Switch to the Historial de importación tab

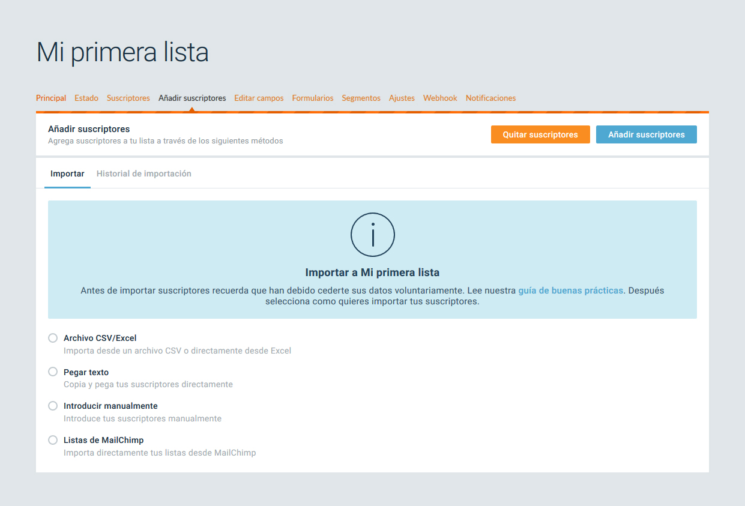tap(143, 173)
